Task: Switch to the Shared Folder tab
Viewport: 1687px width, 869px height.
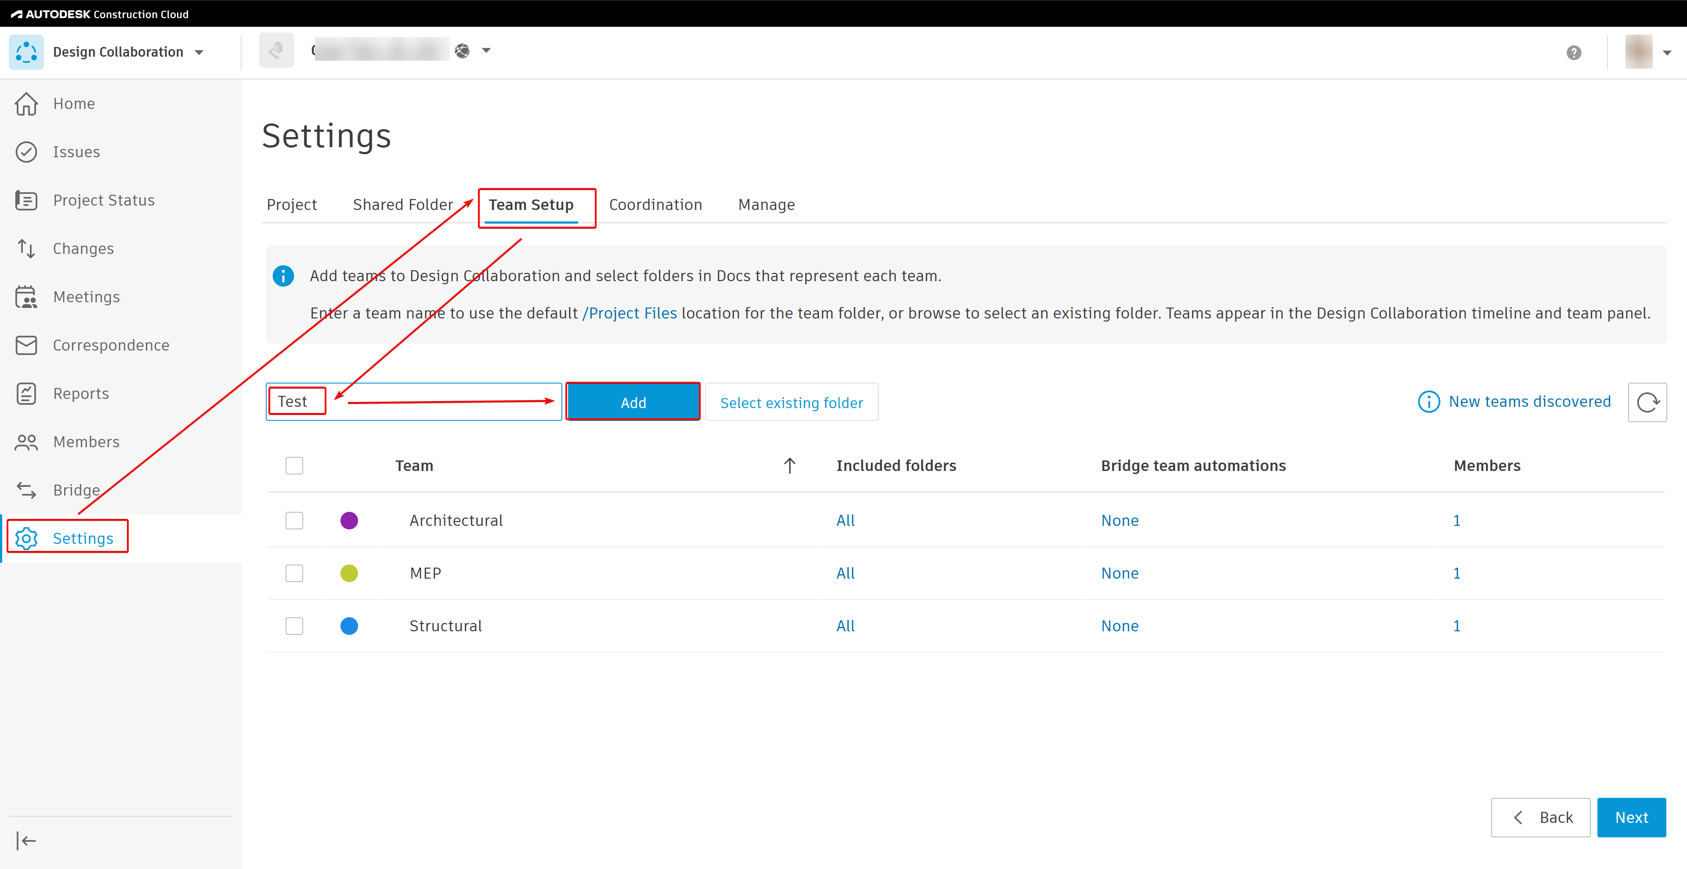Action: coord(402,205)
